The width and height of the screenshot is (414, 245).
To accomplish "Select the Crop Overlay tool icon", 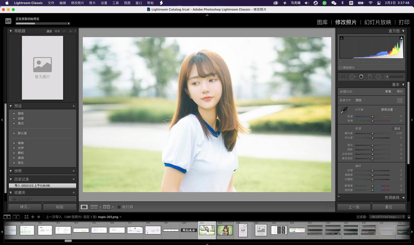I will click(x=343, y=77).
